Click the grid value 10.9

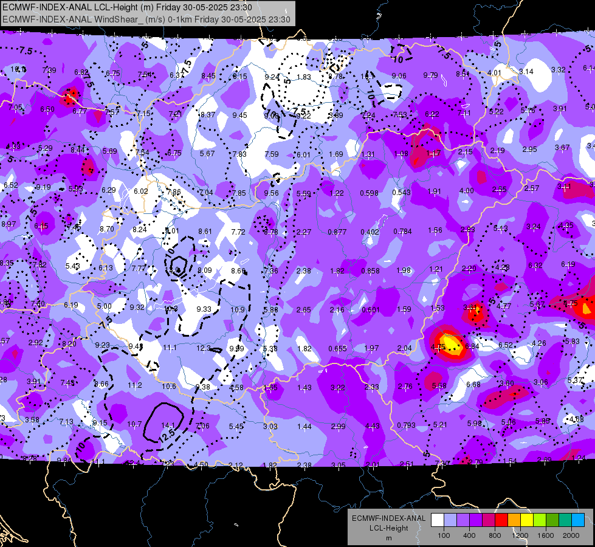click(x=238, y=310)
